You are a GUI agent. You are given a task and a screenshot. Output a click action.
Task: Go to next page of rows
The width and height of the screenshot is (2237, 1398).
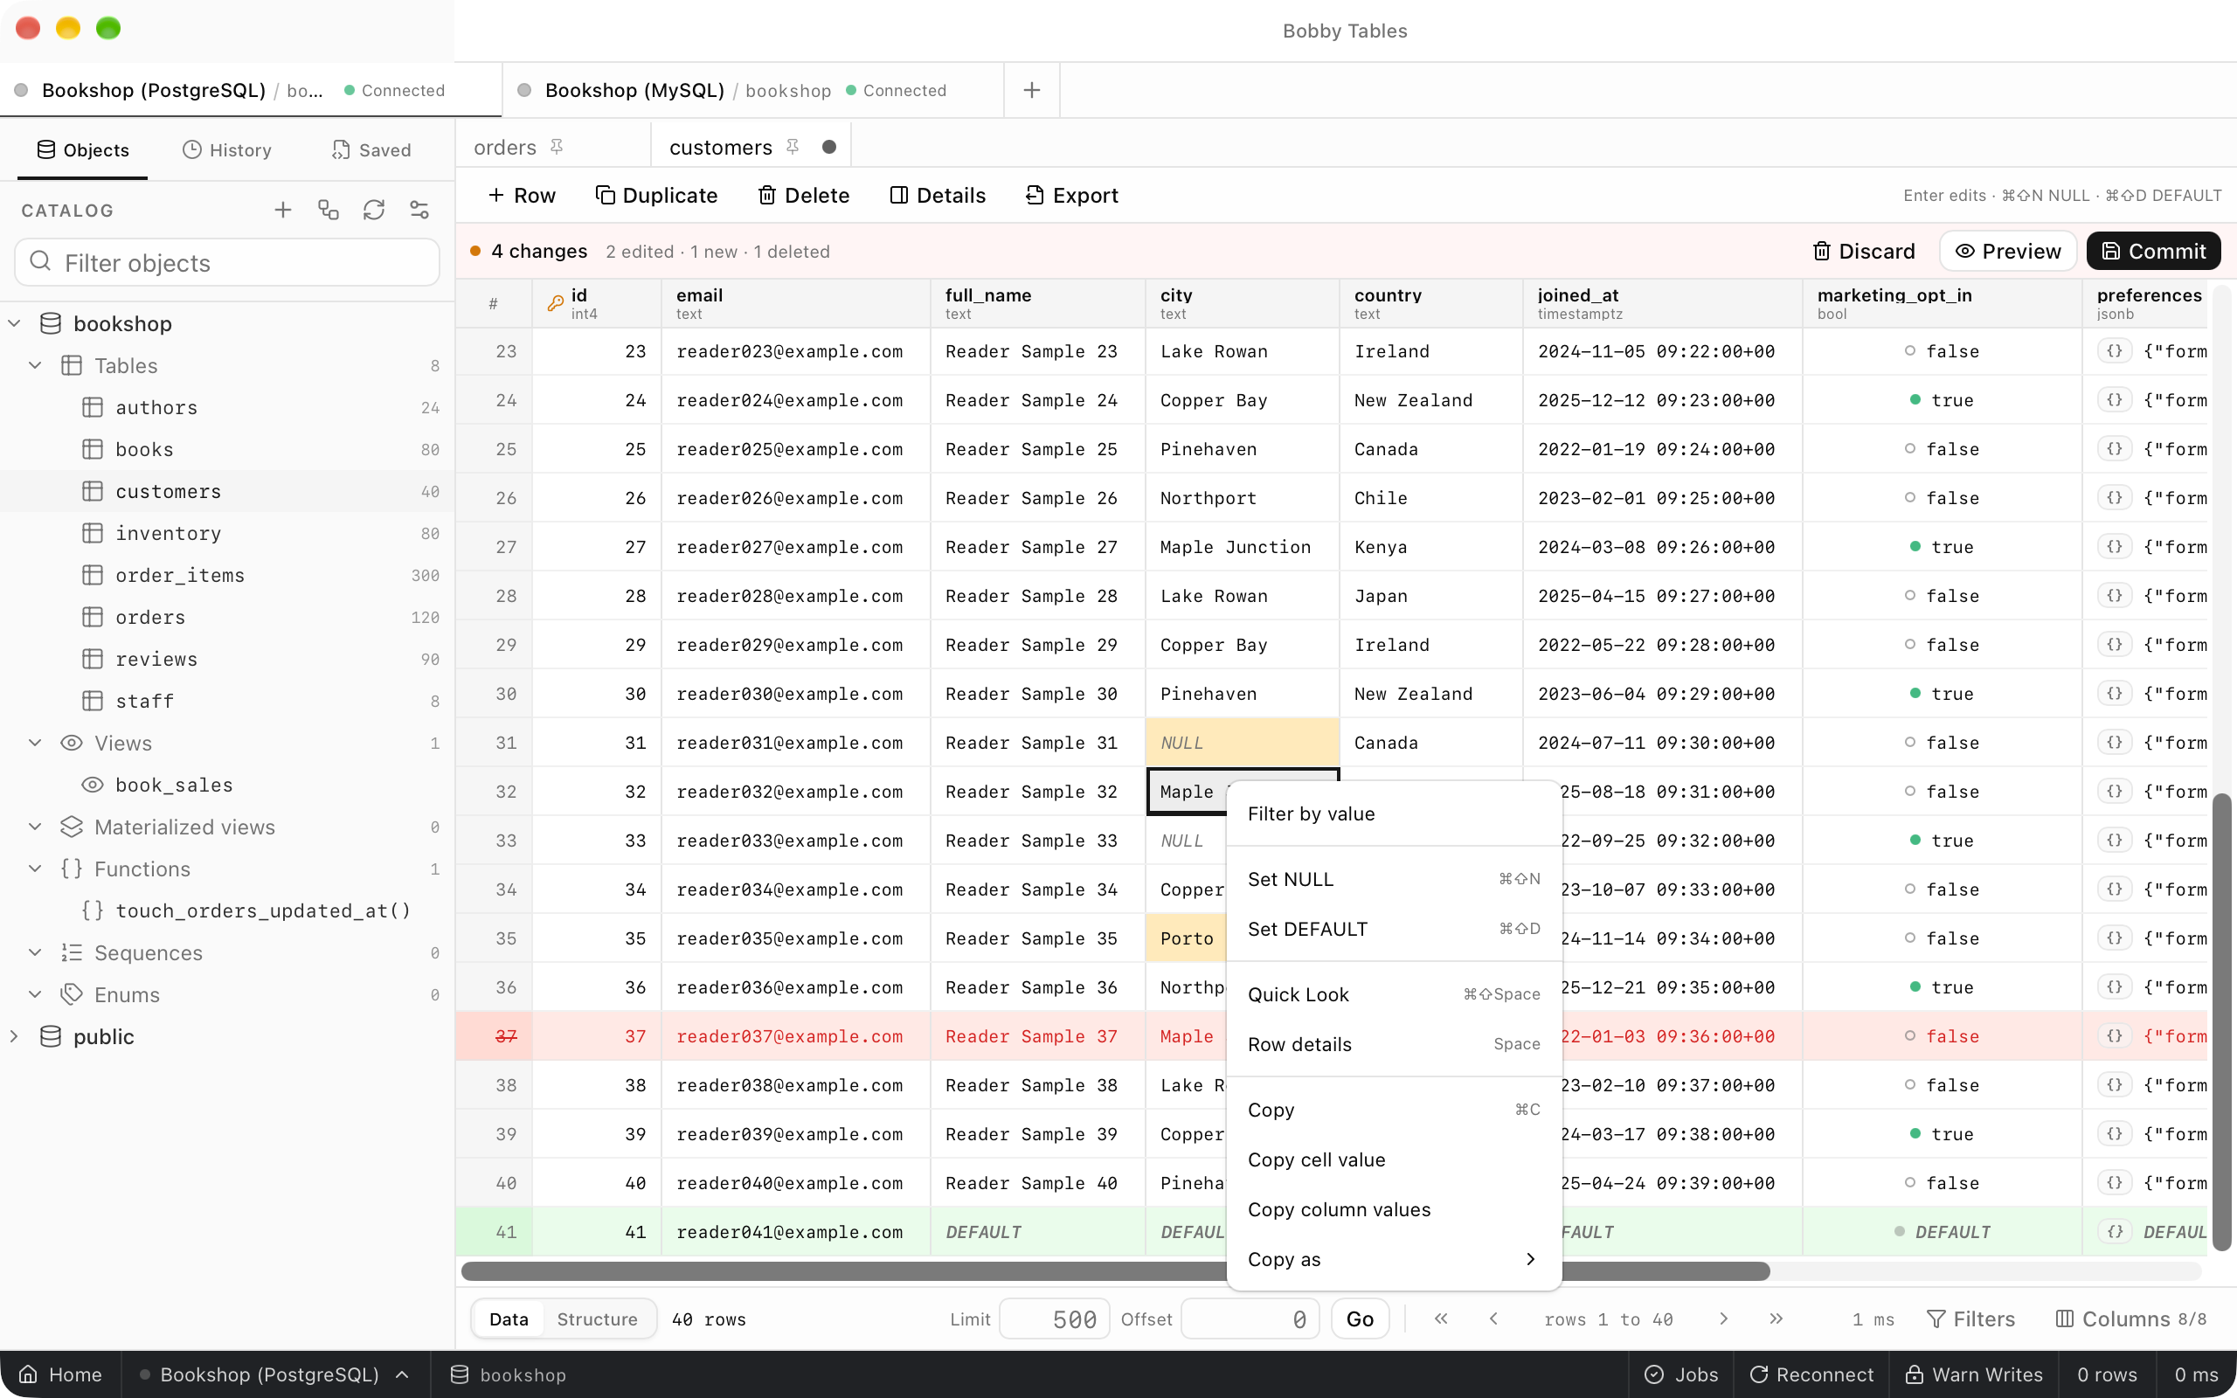(1723, 1318)
